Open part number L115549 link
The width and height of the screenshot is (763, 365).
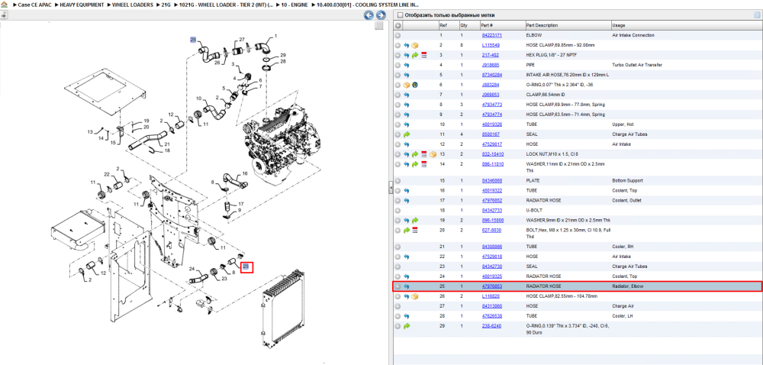click(491, 45)
